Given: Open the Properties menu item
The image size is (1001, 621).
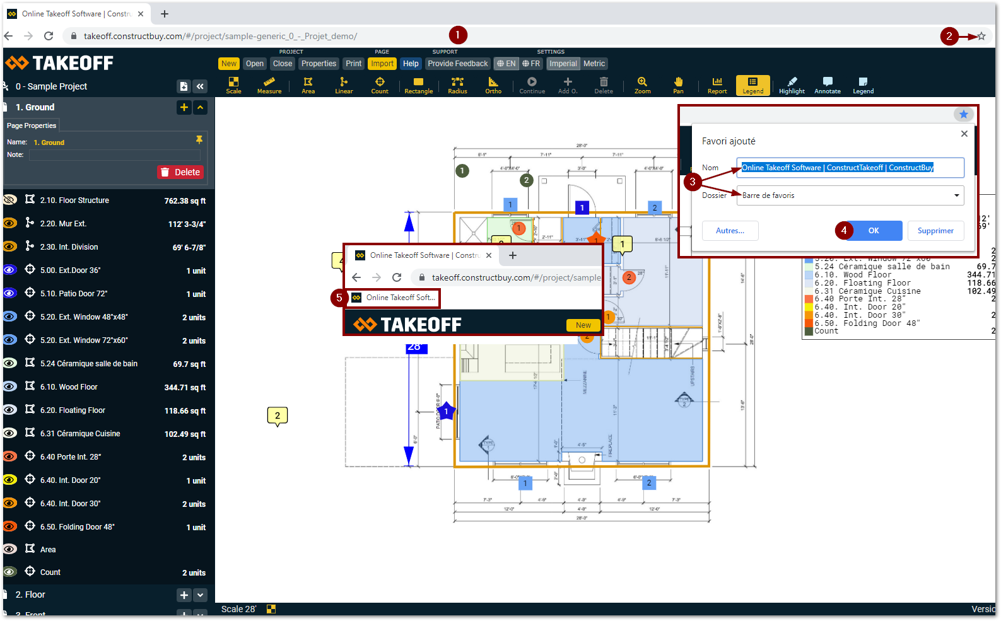Looking at the screenshot, I should (x=319, y=64).
